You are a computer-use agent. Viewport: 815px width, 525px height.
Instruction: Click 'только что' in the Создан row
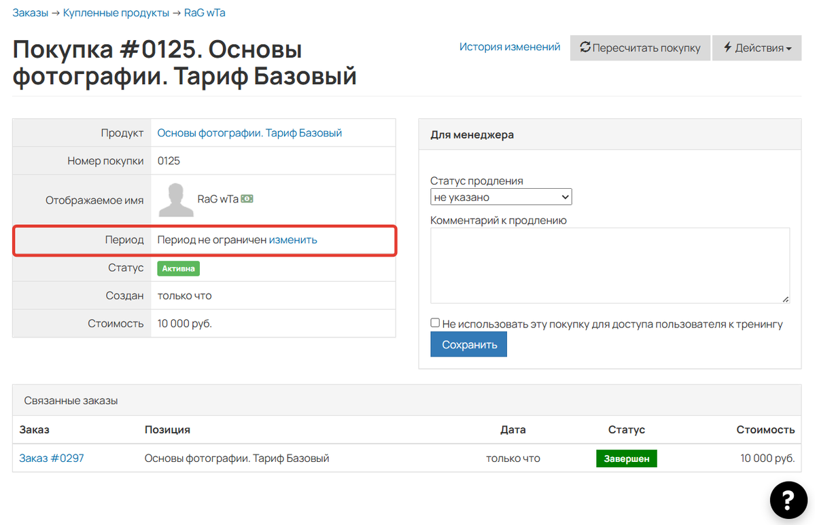coord(184,295)
